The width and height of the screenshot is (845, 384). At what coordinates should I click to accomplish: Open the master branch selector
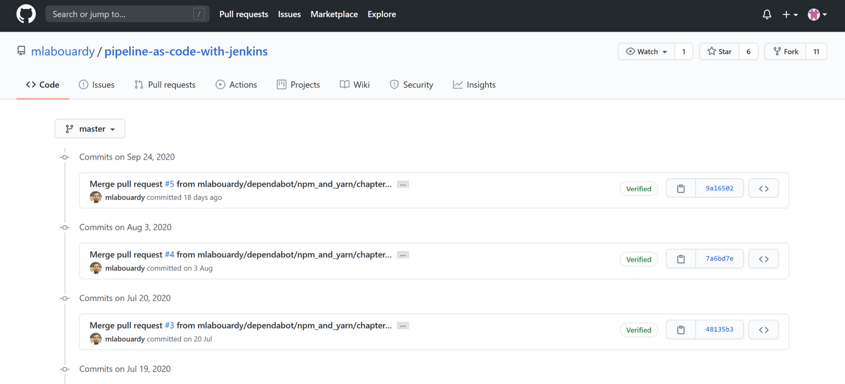(x=90, y=128)
